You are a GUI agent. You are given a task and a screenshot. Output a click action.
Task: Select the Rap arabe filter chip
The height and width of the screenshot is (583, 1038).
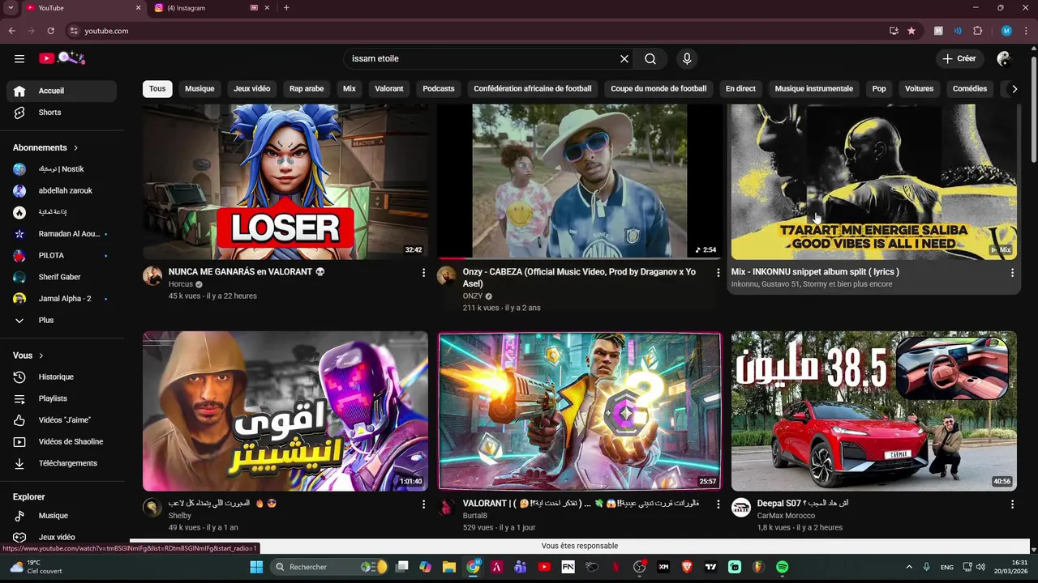307,88
